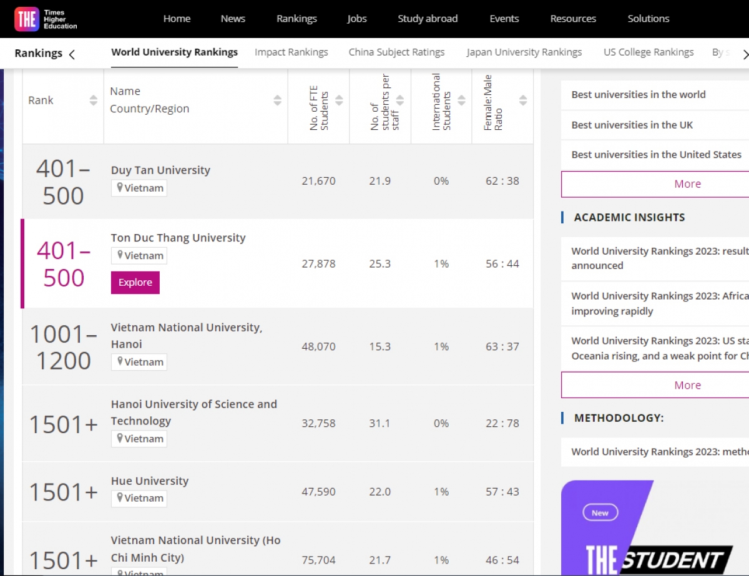Click the Rankings section label
The image size is (749, 576).
click(39, 54)
